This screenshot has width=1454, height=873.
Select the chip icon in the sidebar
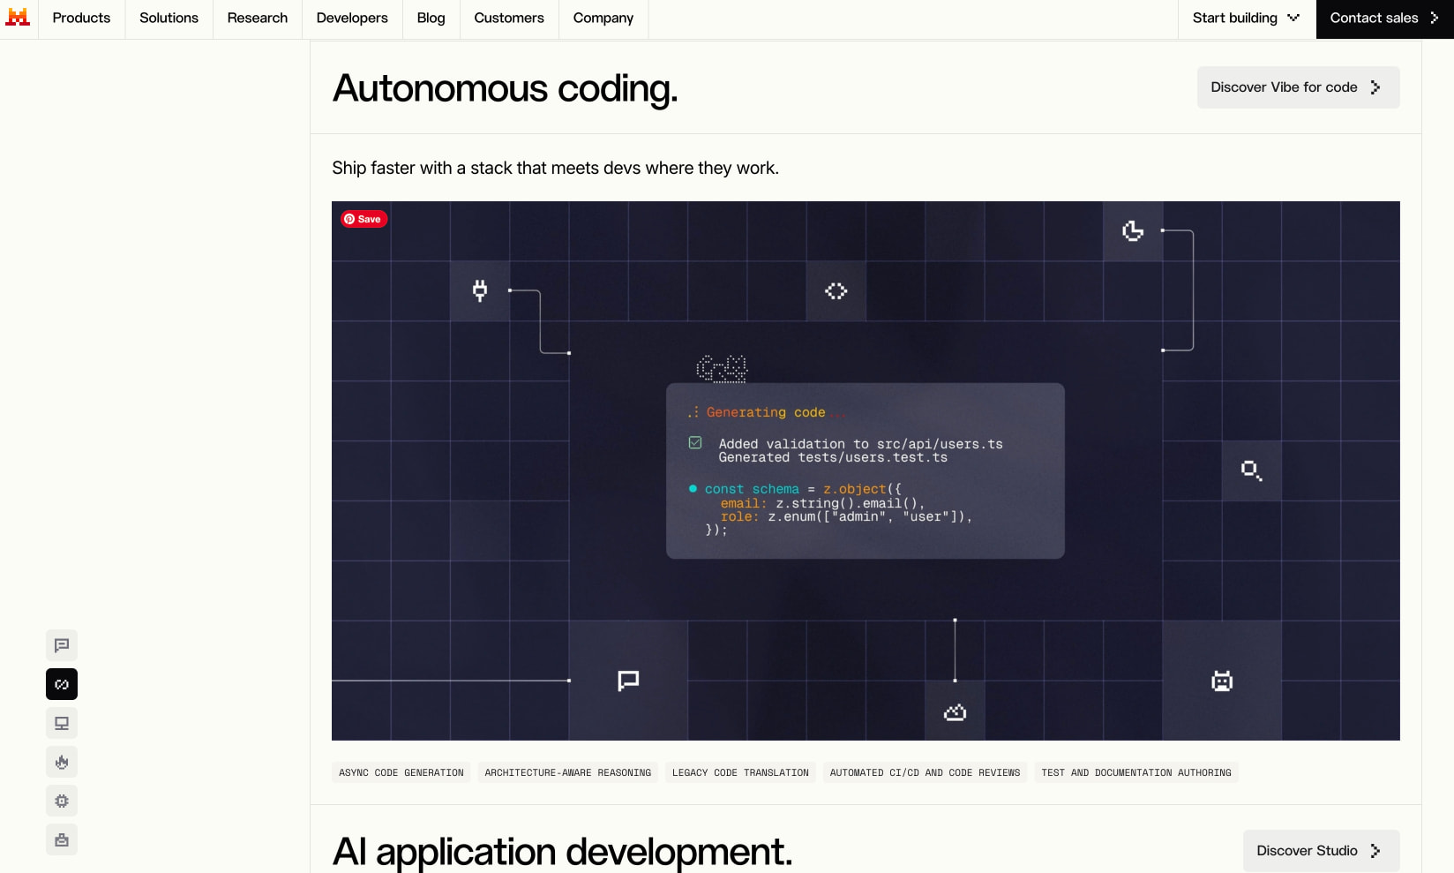(x=62, y=801)
